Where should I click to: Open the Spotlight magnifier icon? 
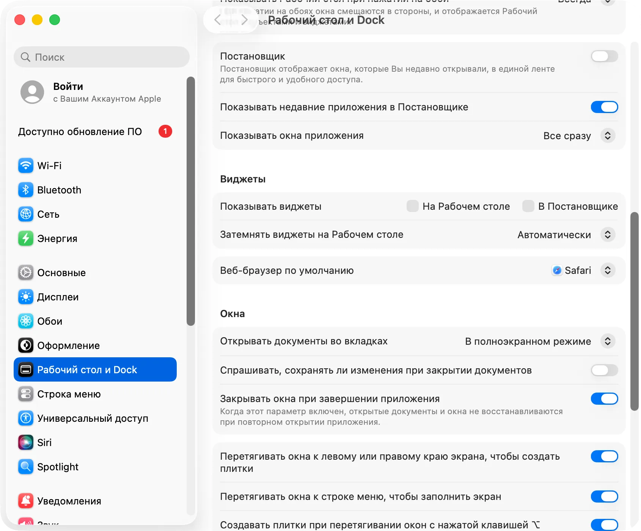pyautogui.click(x=26, y=467)
